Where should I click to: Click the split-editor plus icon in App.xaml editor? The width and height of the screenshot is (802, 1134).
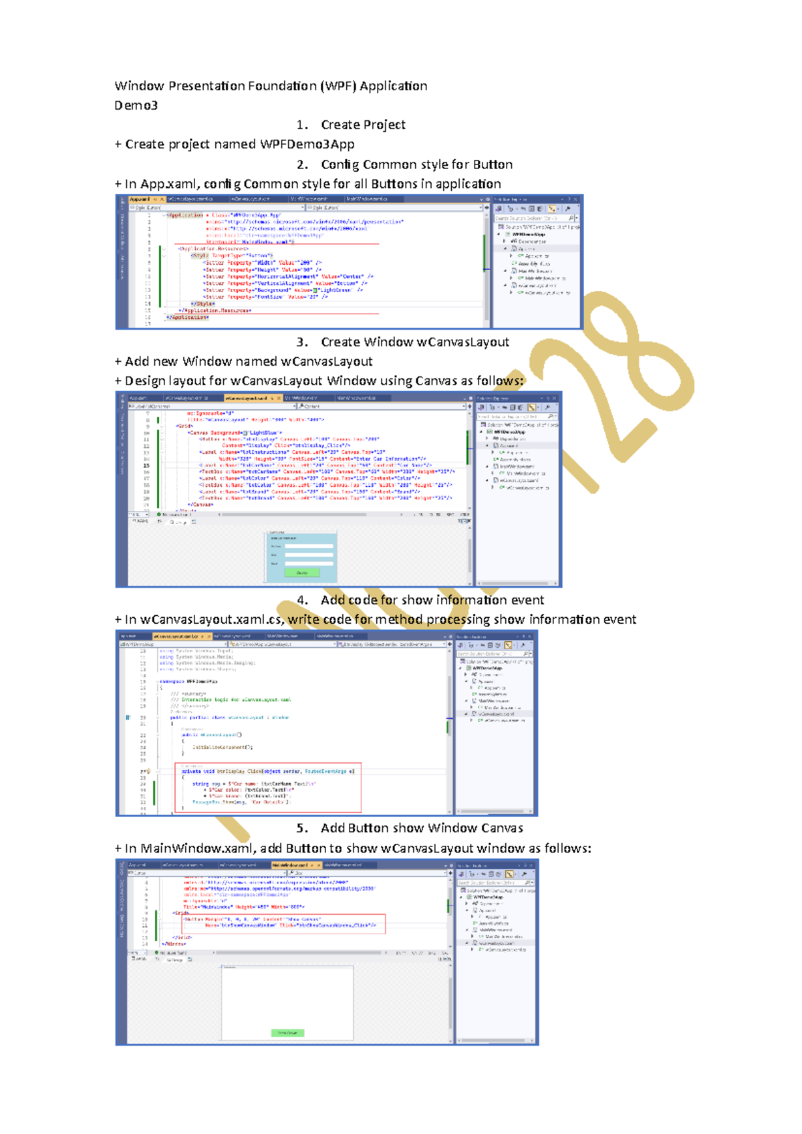pyautogui.click(x=486, y=207)
